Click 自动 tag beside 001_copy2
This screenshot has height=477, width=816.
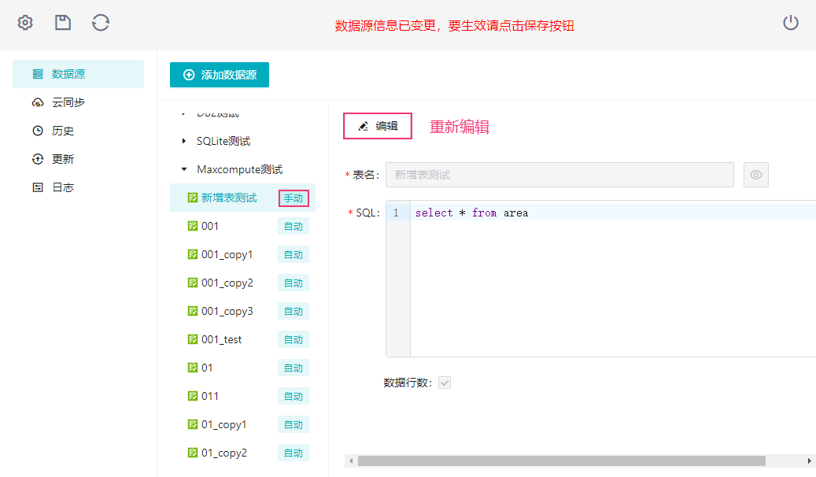pyautogui.click(x=294, y=283)
